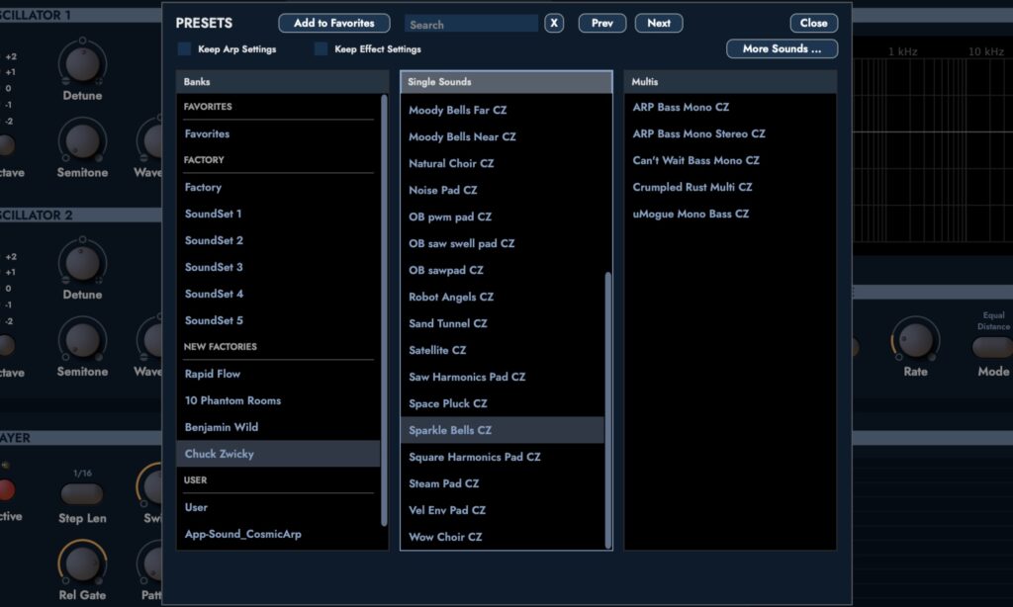Click Oscillator 1 Semitone knob

point(82,140)
